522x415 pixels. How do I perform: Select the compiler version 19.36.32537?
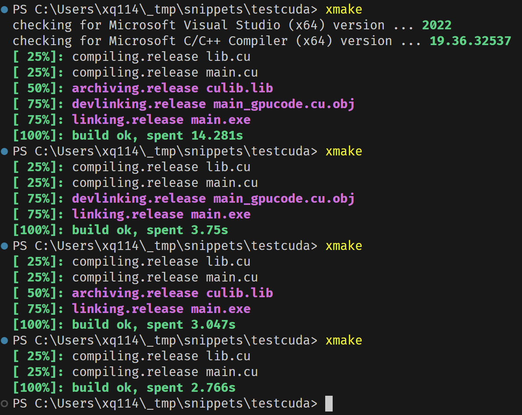point(470,40)
